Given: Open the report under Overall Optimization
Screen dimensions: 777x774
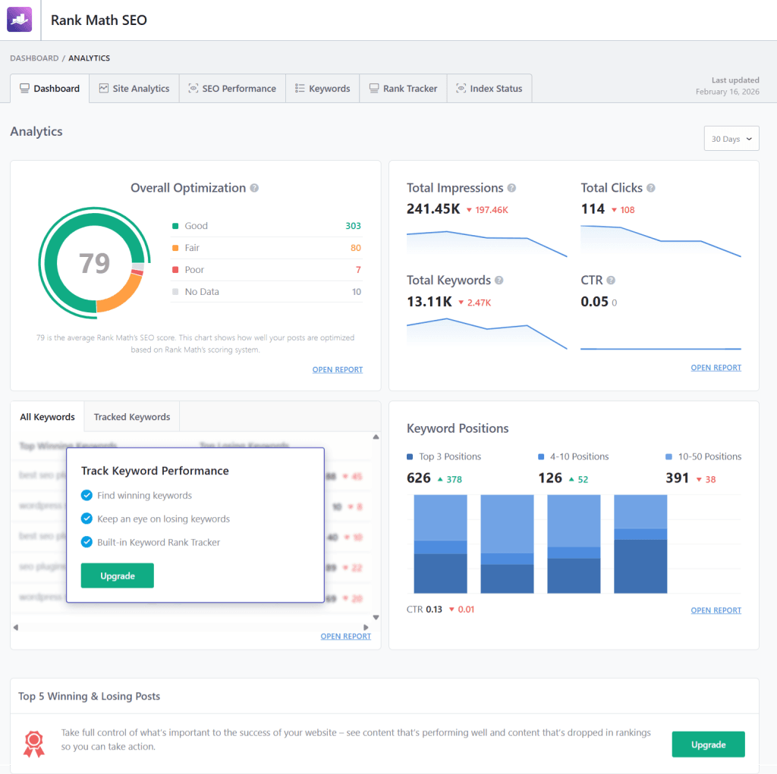Looking at the screenshot, I should (337, 369).
